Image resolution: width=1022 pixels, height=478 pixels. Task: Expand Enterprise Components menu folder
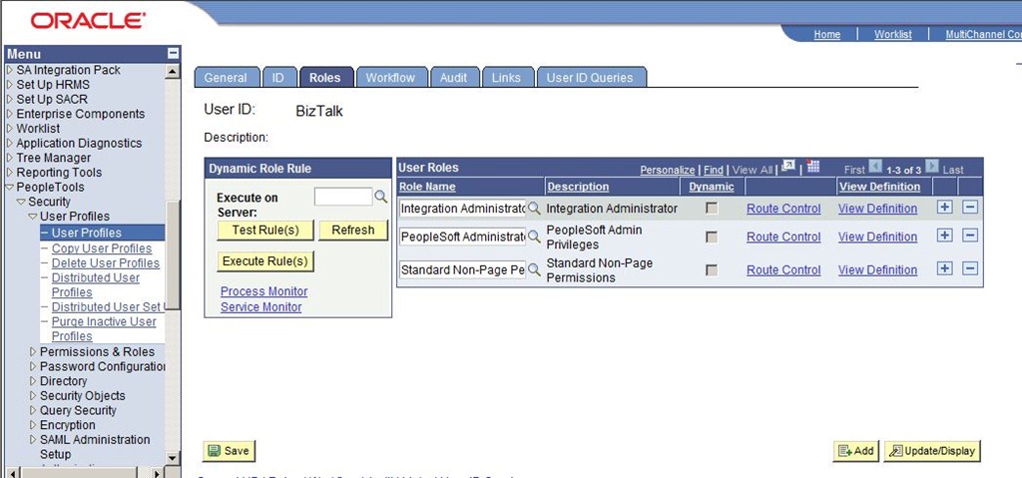tap(10, 114)
